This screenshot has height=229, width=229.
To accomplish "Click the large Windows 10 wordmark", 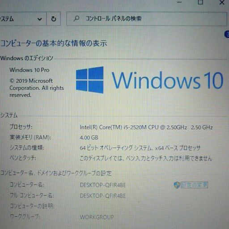I will click(167, 80).
